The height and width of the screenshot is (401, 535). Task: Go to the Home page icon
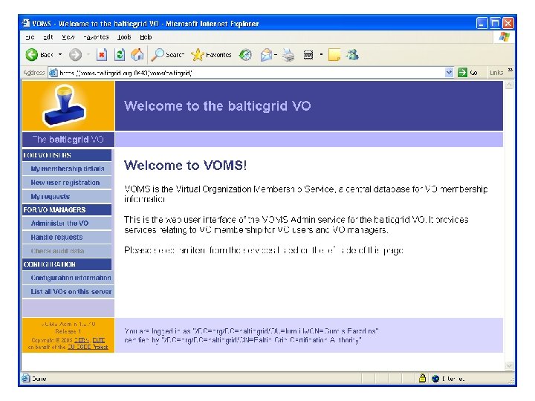pyautogui.click(x=137, y=54)
